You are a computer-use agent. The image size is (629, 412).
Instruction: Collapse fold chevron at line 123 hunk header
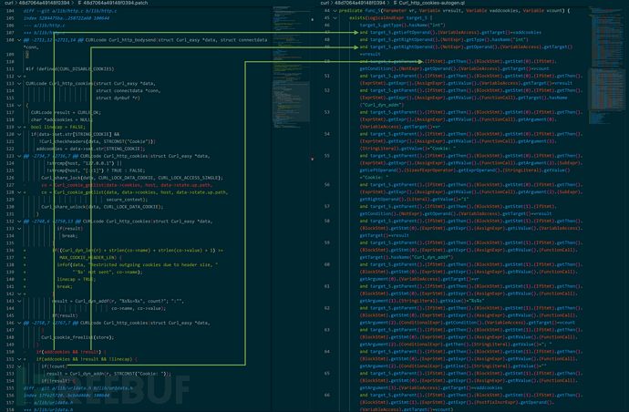coord(19,156)
